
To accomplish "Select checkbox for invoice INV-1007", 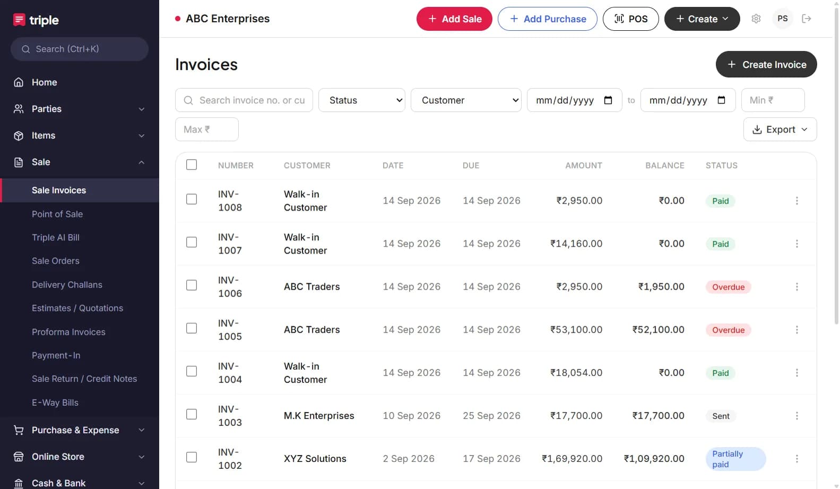I will 192,242.
